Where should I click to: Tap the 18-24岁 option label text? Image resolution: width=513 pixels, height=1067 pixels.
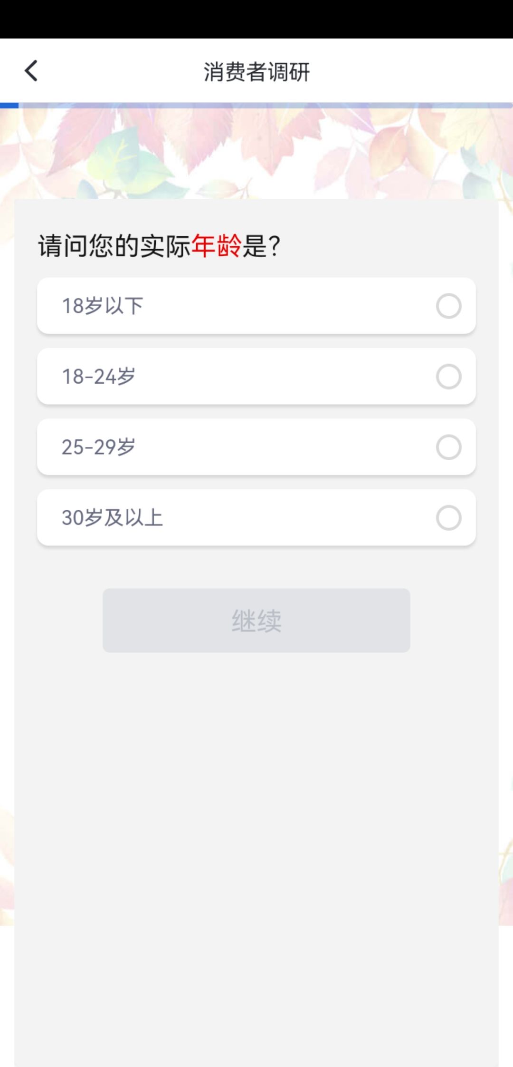[x=98, y=377]
